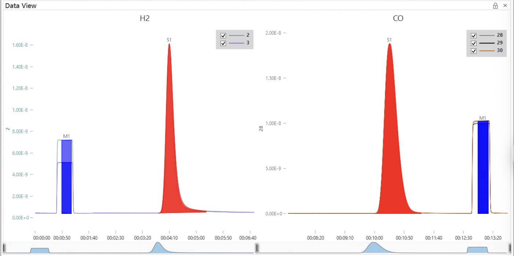Uncheck mass 28 trace in CO legend
This screenshot has height=256, width=514.
click(473, 36)
